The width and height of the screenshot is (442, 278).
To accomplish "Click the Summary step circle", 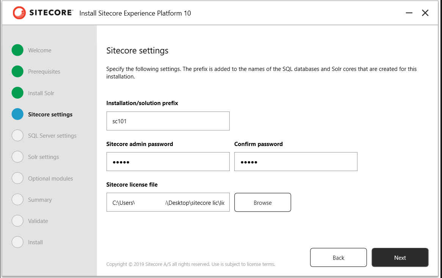I will click(x=17, y=199).
